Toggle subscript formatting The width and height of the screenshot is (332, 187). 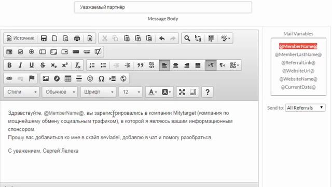point(53,65)
